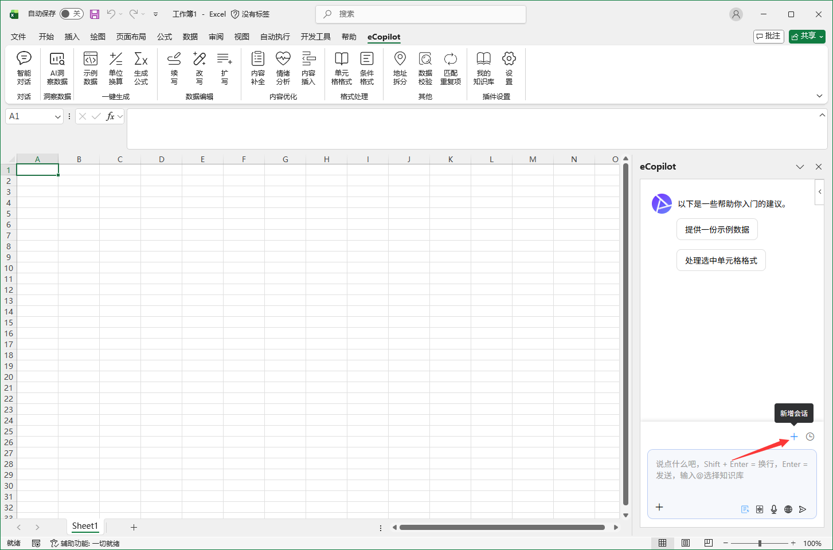
Task: Click the 提供一份示例数据 suggestion button
Action: point(717,229)
